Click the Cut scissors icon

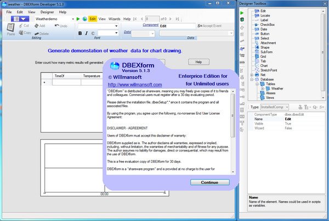pos(21,26)
